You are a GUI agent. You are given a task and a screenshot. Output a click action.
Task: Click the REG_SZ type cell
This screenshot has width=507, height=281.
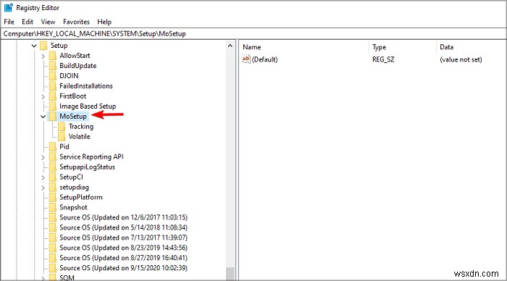click(383, 59)
